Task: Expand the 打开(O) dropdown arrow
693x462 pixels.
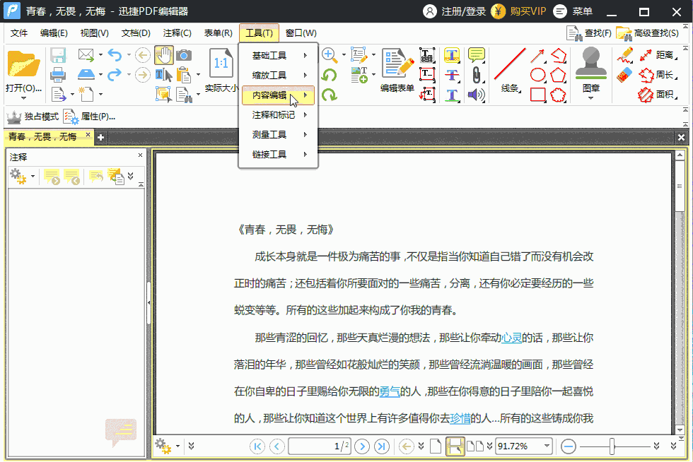Action: pos(23,98)
